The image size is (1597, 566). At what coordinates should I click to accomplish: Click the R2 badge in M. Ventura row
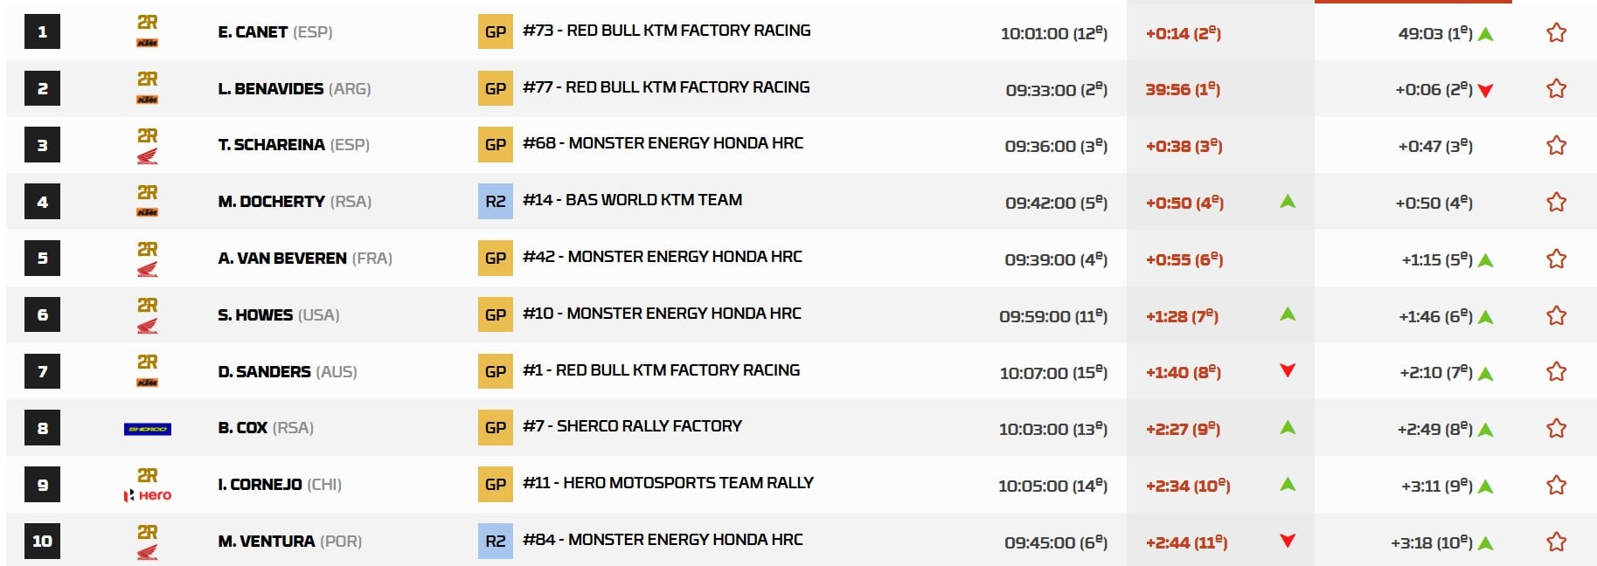click(495, 542)
